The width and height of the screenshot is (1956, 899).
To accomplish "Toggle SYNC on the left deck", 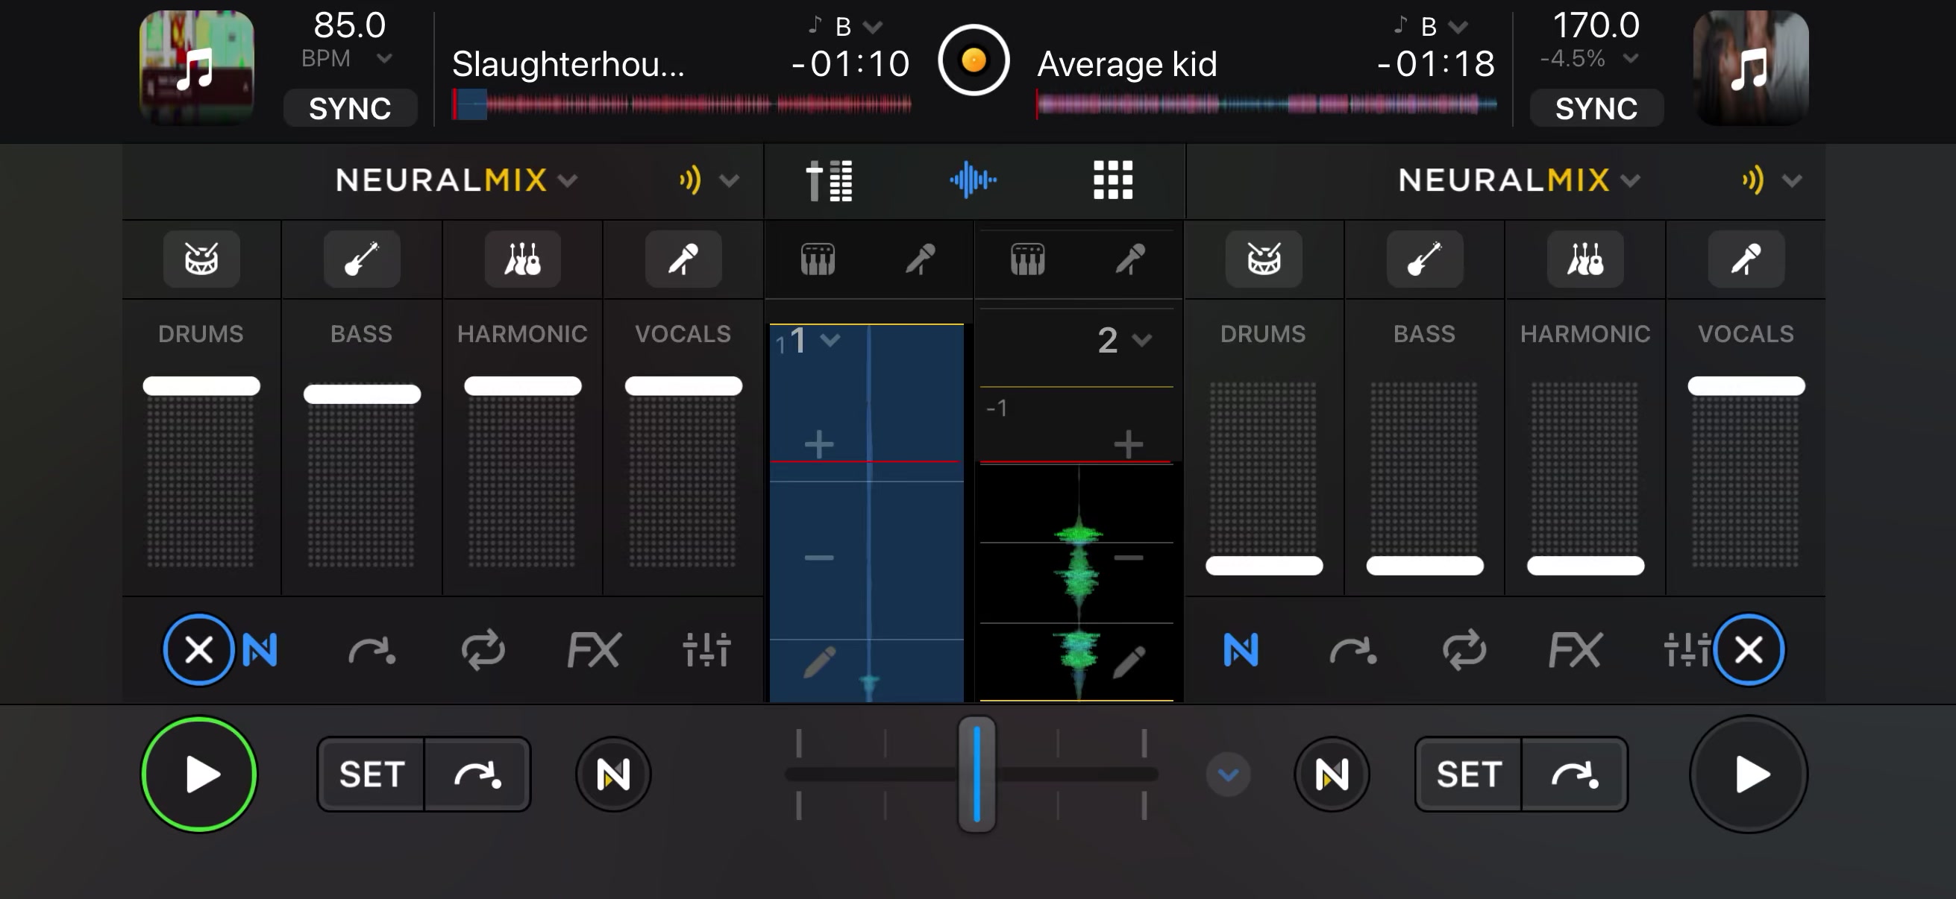I will pyautogui.click(x=350, y=109).
